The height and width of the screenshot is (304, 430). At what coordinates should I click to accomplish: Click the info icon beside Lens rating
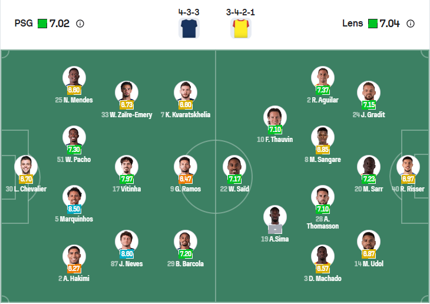click(411, 24)
